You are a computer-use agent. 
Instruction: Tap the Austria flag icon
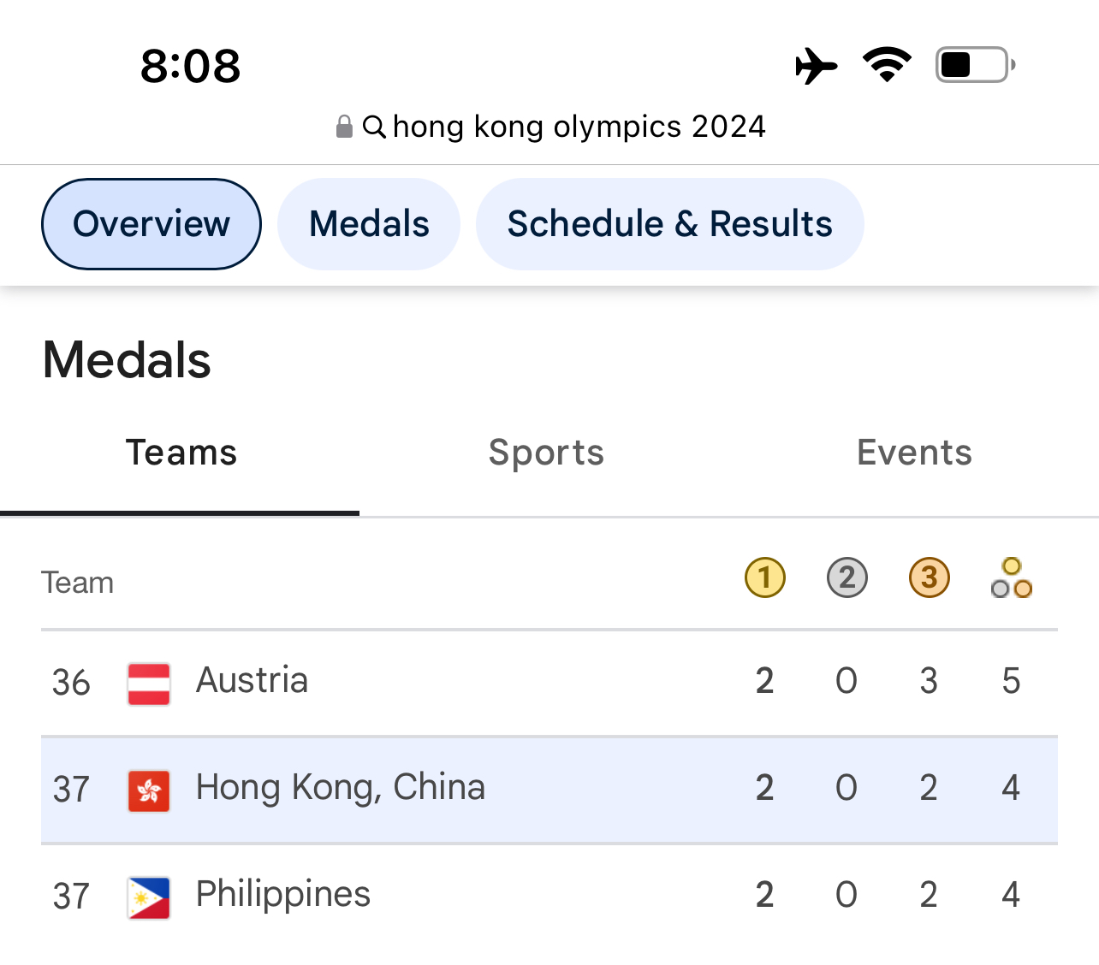point(149,684)
